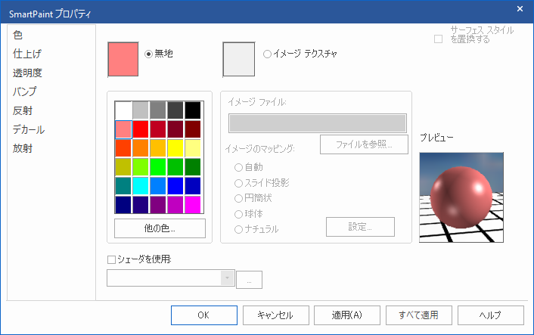
Task: Click the キャンセル button
Action: pos(276,315)
